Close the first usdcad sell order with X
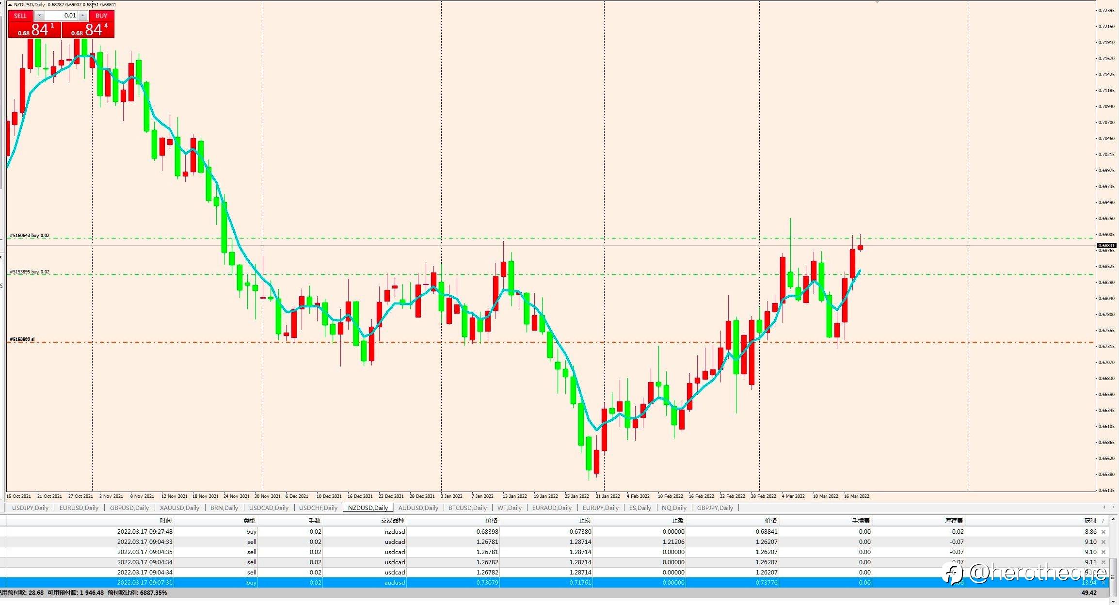The height and width of the screenshot is (605, 1119). [x=1103, y=542]
